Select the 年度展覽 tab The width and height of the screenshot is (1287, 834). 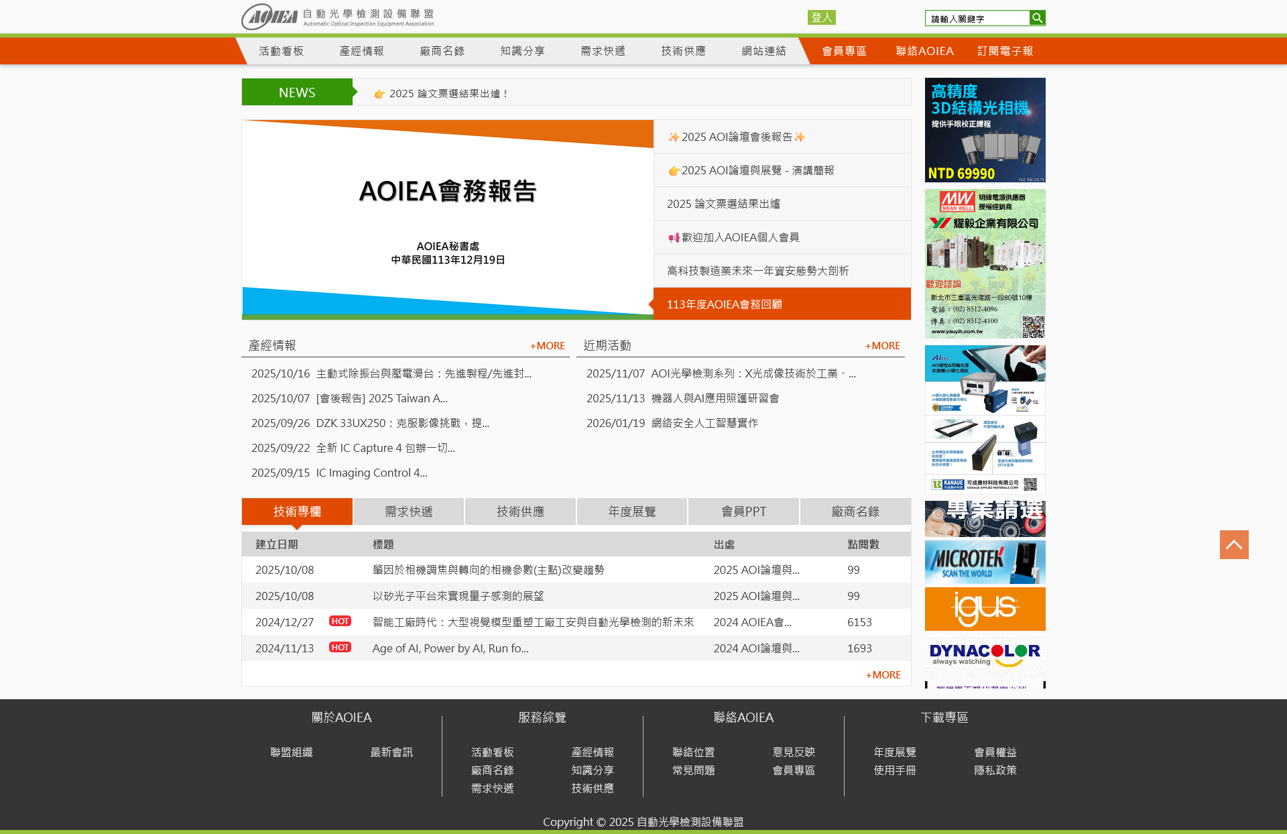(x=631, y=512)
